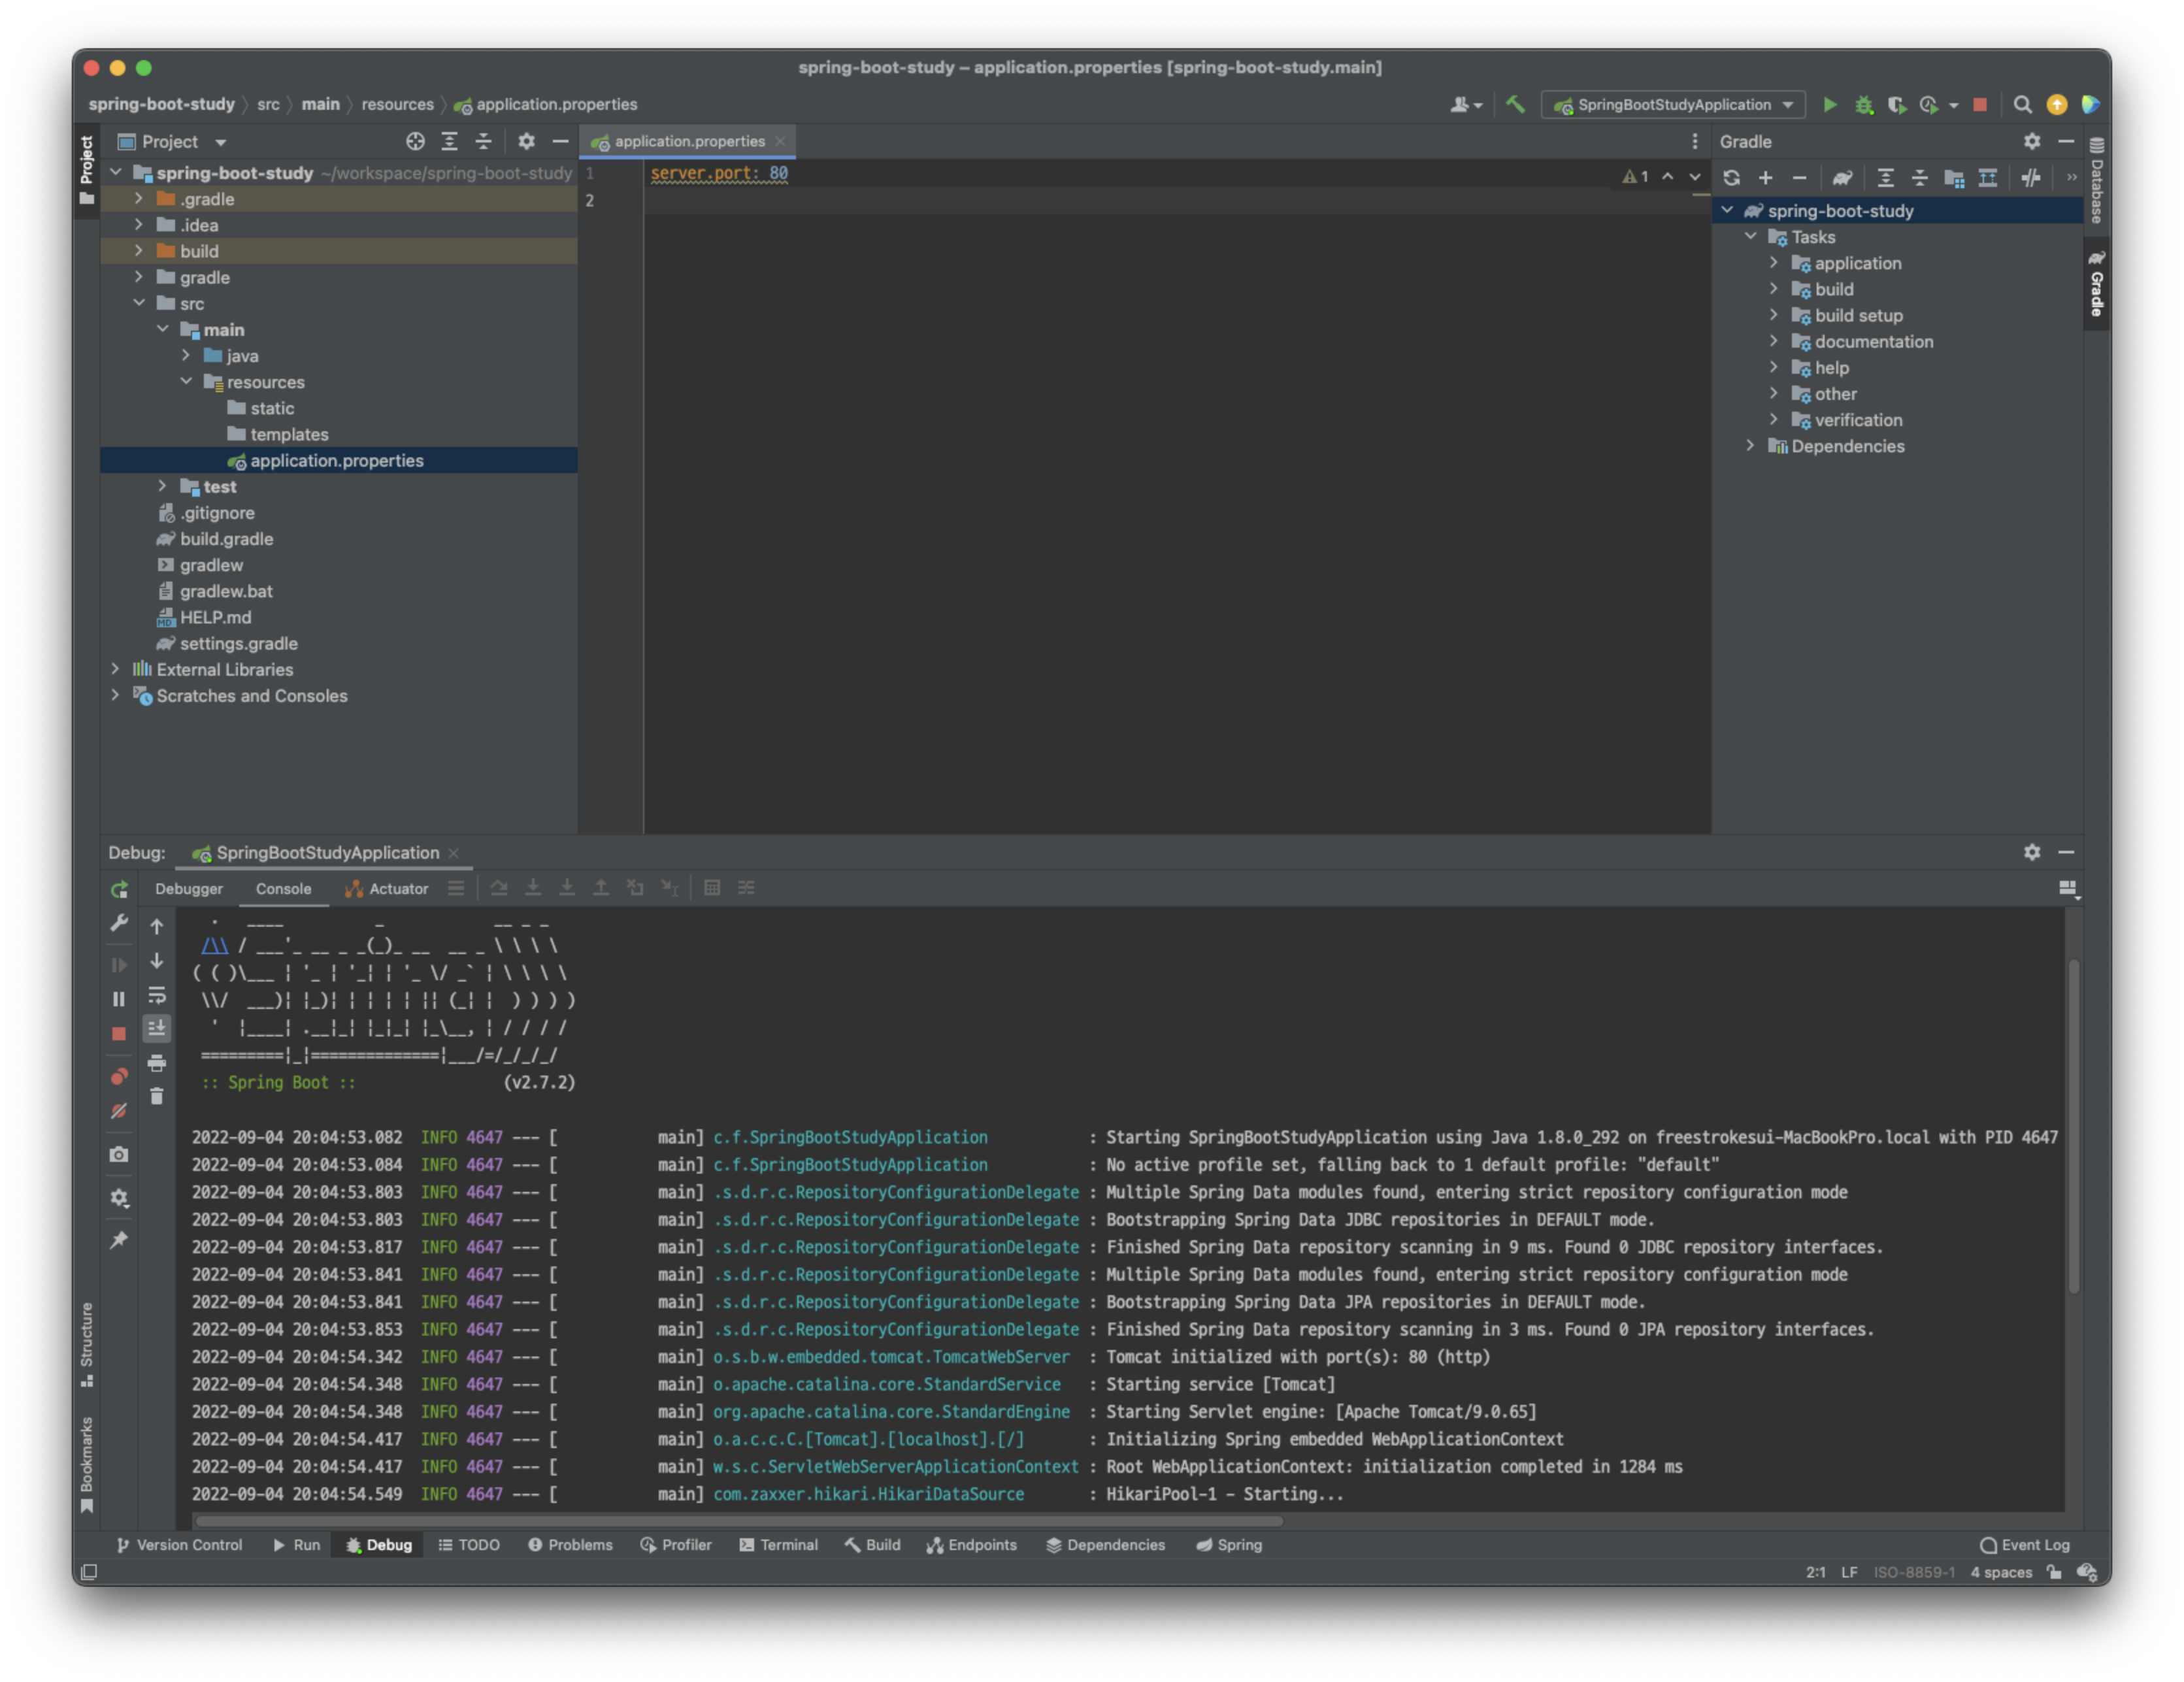Click the Reload Gradle projects icon
Viewport: 2184px width, 1682px height.
[1731, 178]
